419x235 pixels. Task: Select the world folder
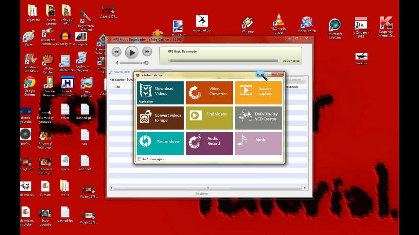[x=65, y=188]
